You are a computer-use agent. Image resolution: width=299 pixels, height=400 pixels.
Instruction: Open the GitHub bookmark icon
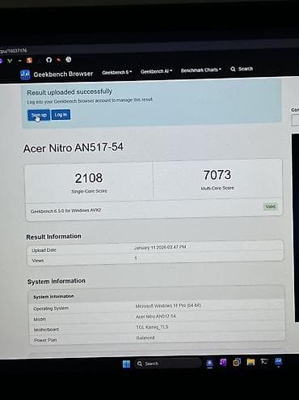click(x=48, y=60)
